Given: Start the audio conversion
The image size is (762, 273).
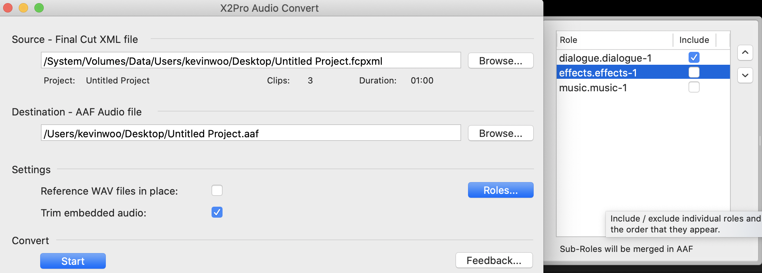Looking at the screenshot, I should point(73,261).
